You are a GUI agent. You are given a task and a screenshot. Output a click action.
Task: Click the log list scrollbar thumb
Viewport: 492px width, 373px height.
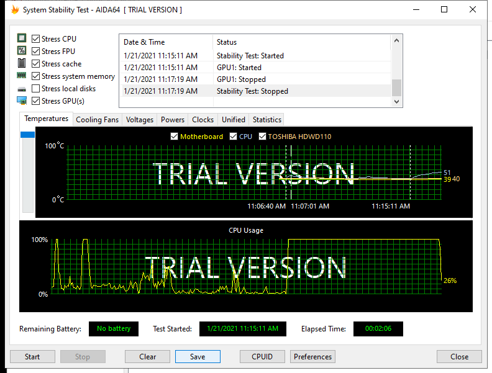coord(396,88)
